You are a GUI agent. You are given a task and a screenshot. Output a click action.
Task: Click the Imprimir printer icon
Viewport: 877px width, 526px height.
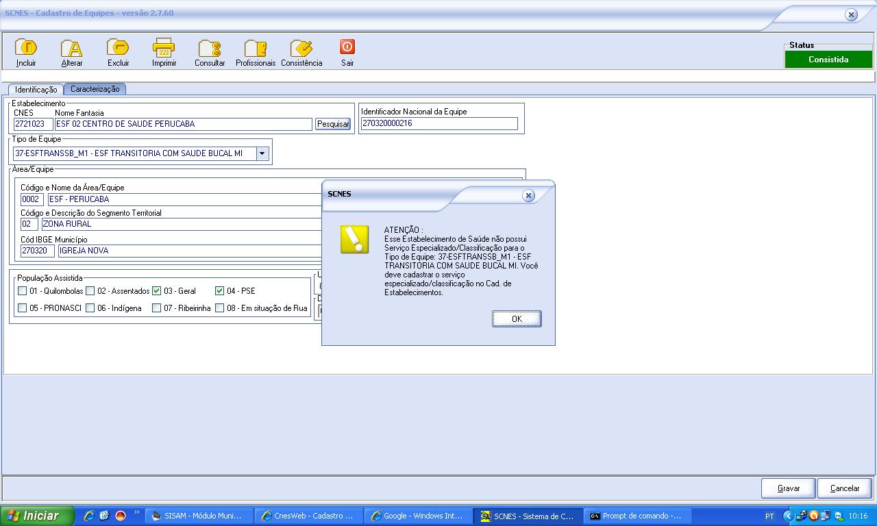coord(164,48)
